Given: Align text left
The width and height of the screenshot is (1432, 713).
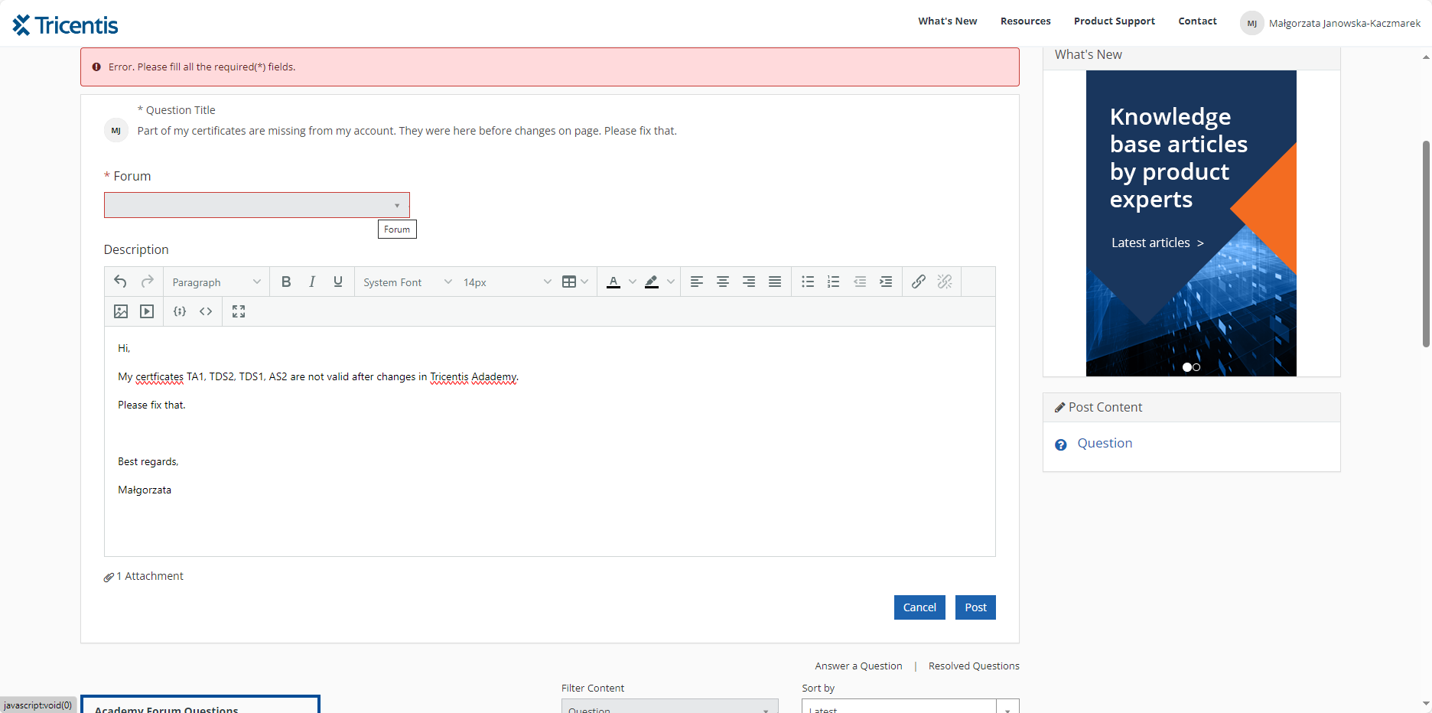Looking at the screenshot, I should pos(697,282).
